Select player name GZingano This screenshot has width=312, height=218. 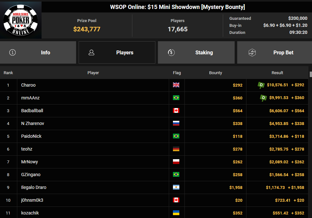[31, 175]
